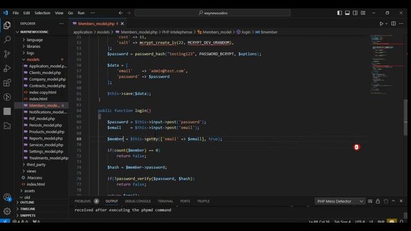Open the Search view in the activity bar
Image resolution: width=411 pixels, height=231 pixels.
pyautogui.click(x=7, y=40)
